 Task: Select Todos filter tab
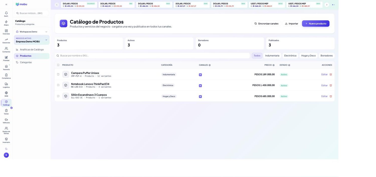(257, 55)
